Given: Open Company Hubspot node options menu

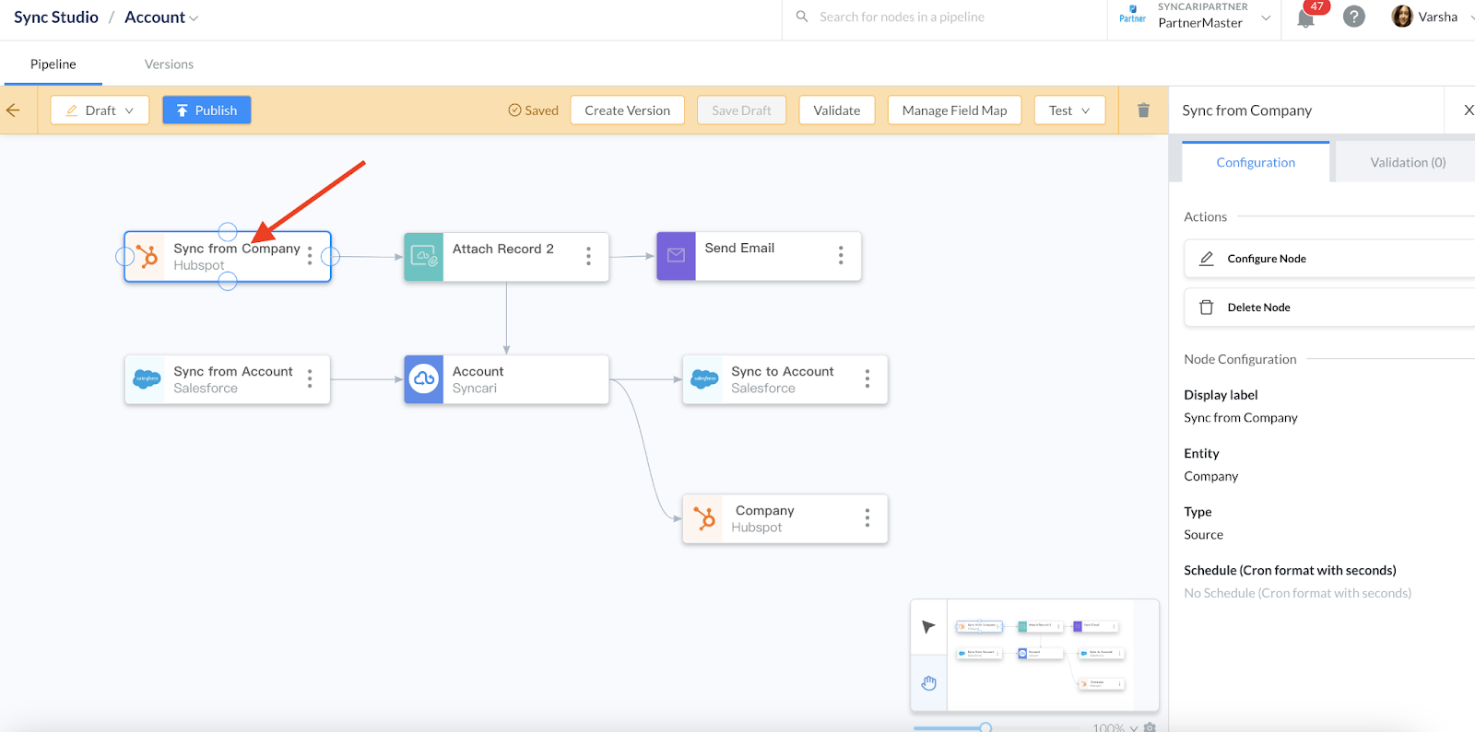Looking at the screenshot, I should pyautogui.click(x=867, y=518).
